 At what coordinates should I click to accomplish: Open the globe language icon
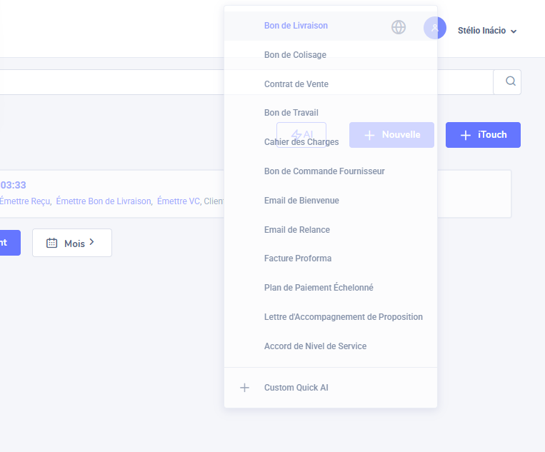pyautogui.click(x=399, y=27)
